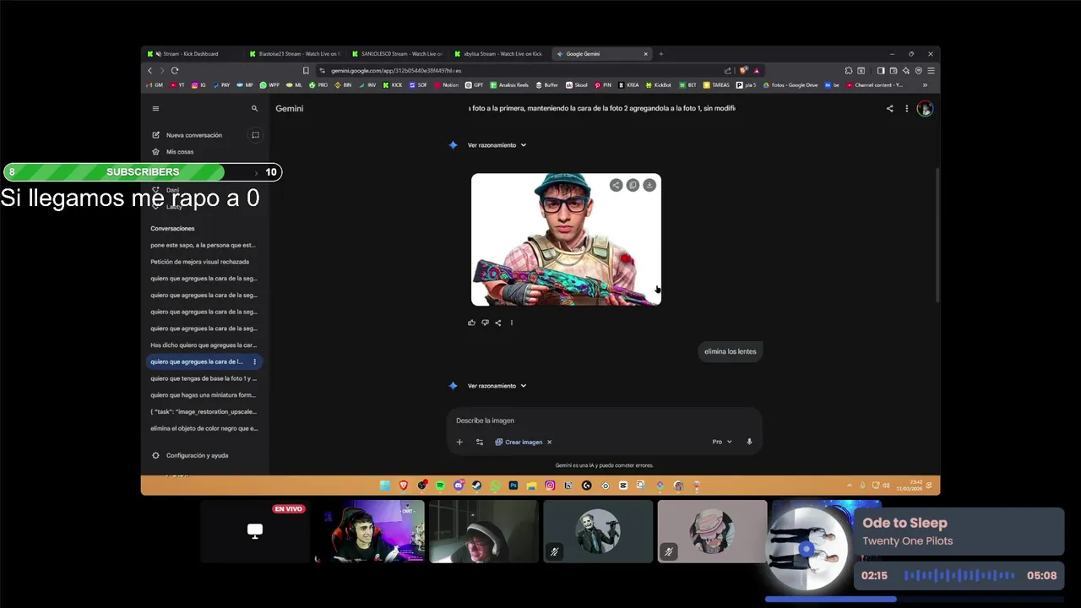This screenshot has width=1081, height=608.
Task: Click the plus icon to add files
Action: [x=459, y=442]
